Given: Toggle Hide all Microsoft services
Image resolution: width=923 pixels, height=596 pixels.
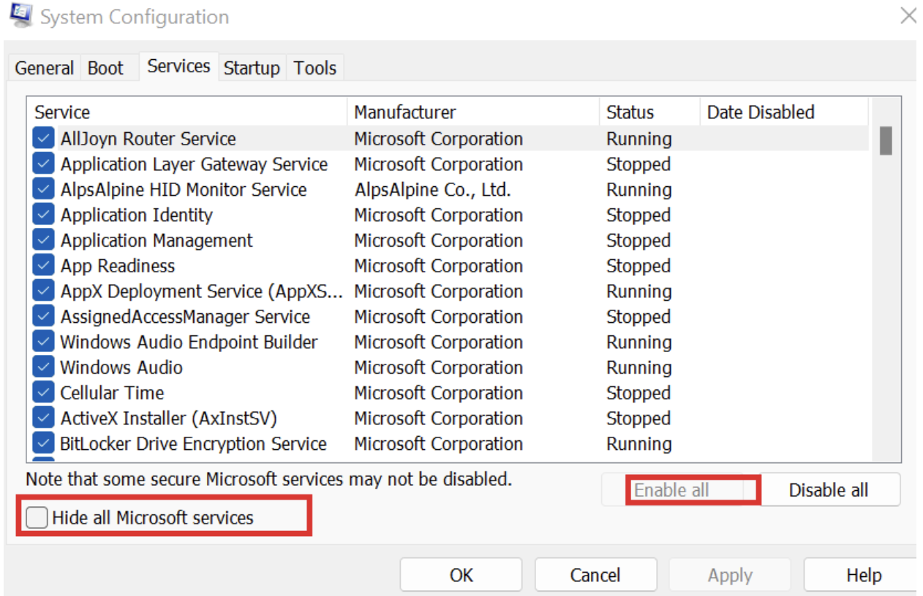Looking at the screenshot, I should coord(36,516).
